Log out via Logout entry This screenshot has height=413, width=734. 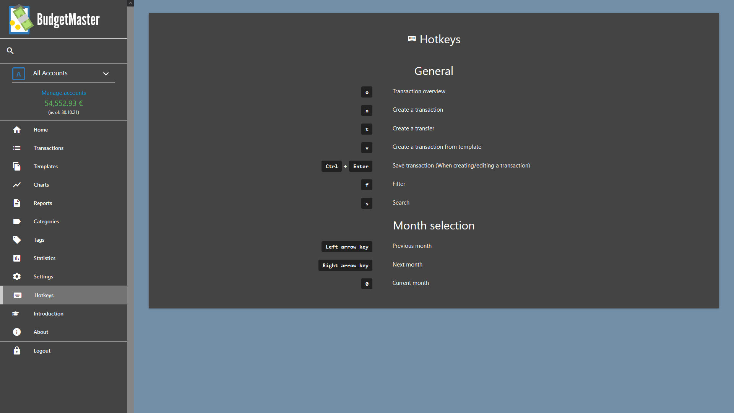pyautogui.click(x=63, y=351)
